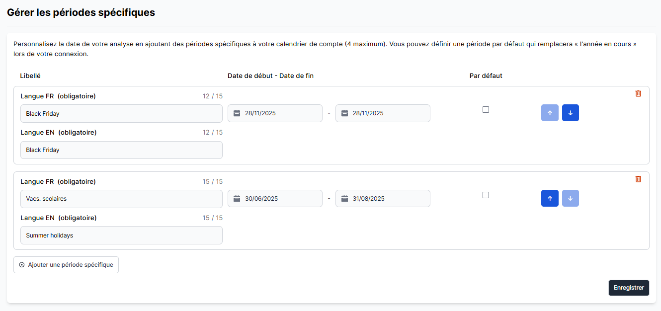Edit the French label 'Black Friday' field
This screenshot has width=661, height=311.
click(121, 114)
